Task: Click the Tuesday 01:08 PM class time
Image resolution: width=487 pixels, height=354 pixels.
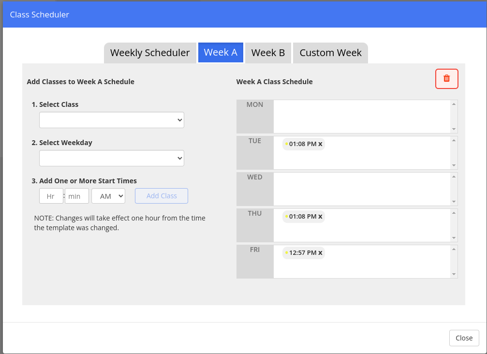Action: pyautogui.click(x=303, y=144)
